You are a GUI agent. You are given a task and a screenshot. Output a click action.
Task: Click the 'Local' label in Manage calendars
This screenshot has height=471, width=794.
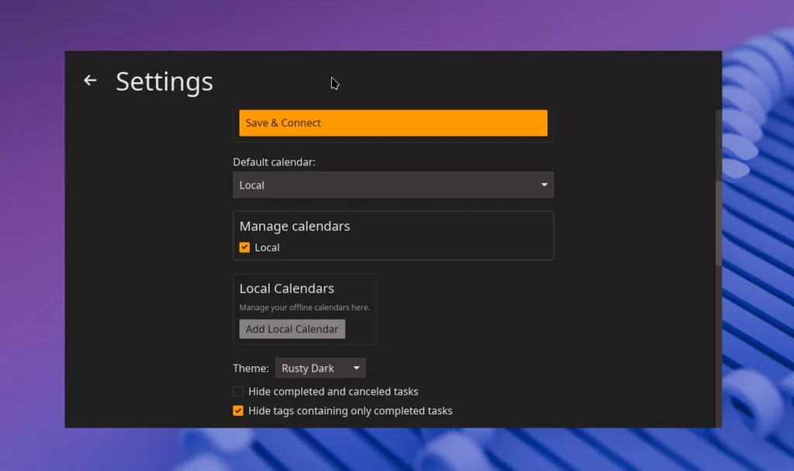coord(268,248)
